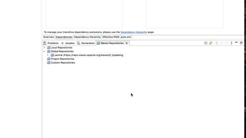Click the Custom Repositories folder icon
The height and width of the screenshot is (138, 246).
point(49,62)
